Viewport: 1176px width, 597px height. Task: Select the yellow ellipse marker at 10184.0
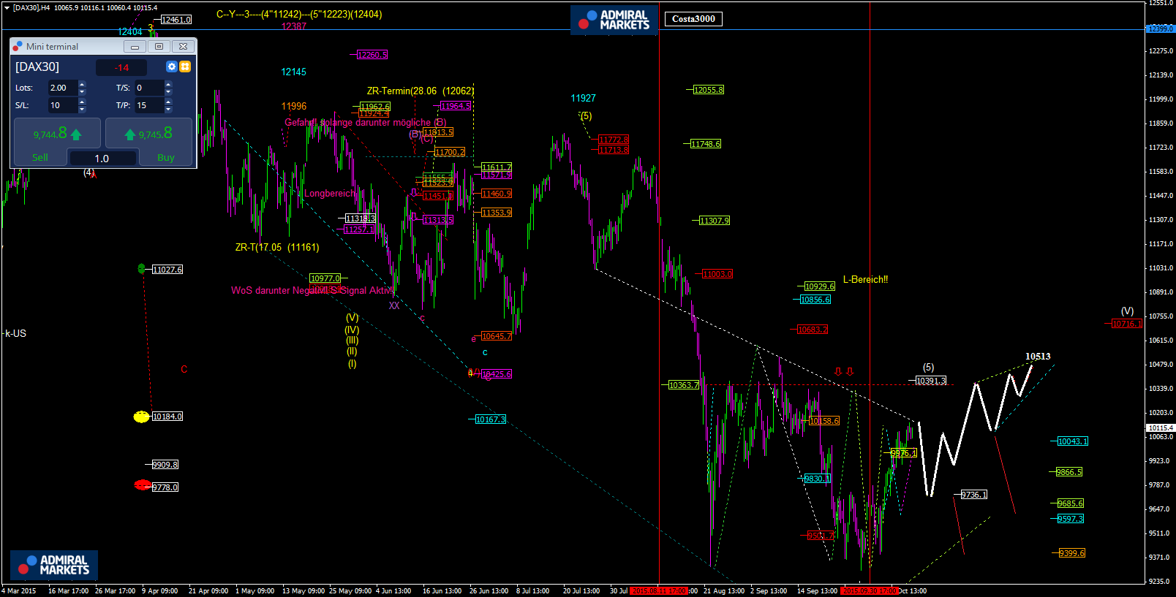click(141, 417)
